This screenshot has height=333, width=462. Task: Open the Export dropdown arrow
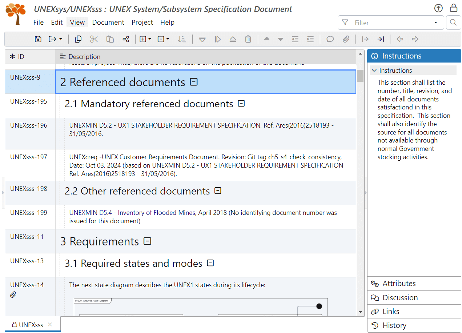61,39
